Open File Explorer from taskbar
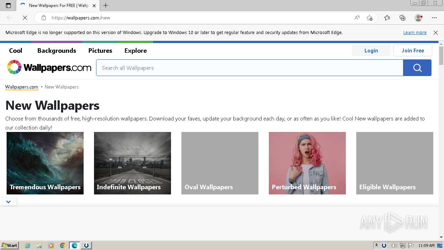 39,245
